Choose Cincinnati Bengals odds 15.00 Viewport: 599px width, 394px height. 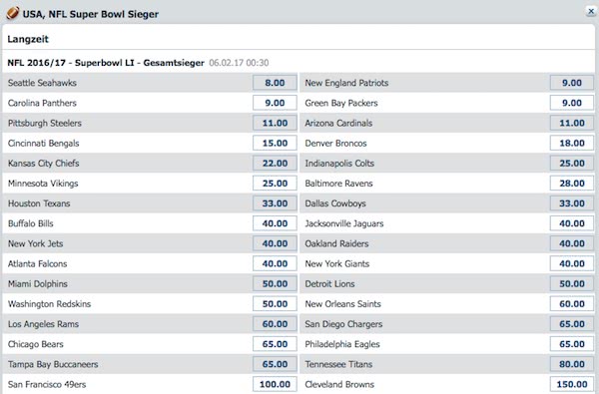[x=275, y=144]
